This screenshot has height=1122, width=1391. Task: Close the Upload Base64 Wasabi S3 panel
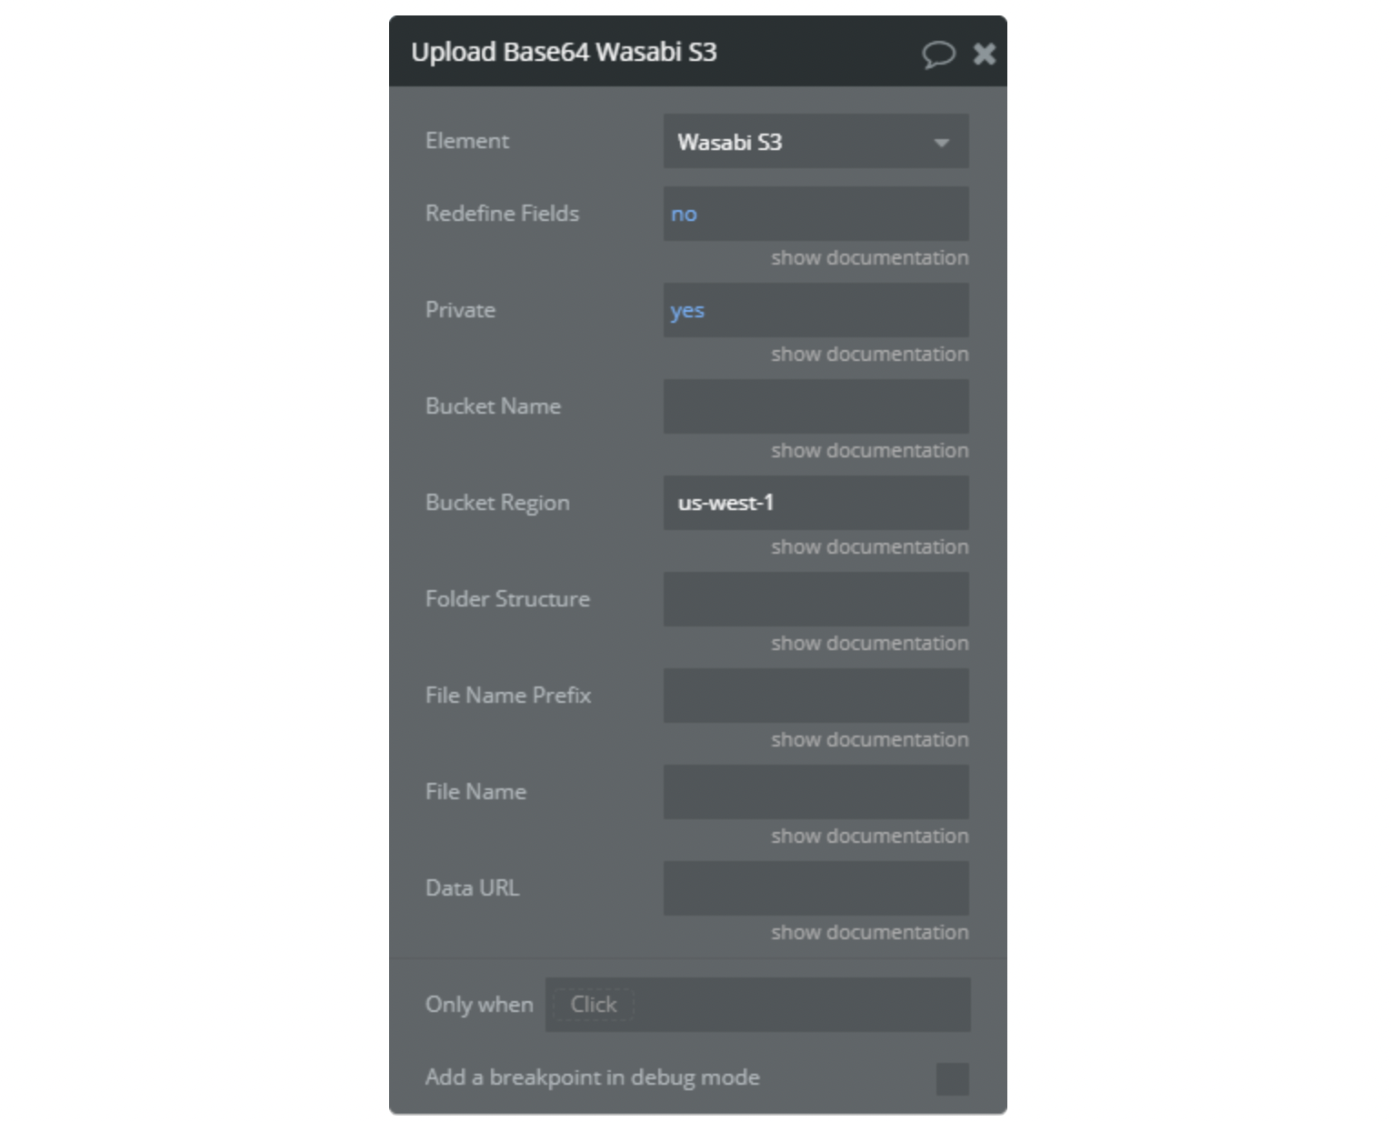pyautogui.click(x=985, y=54)
